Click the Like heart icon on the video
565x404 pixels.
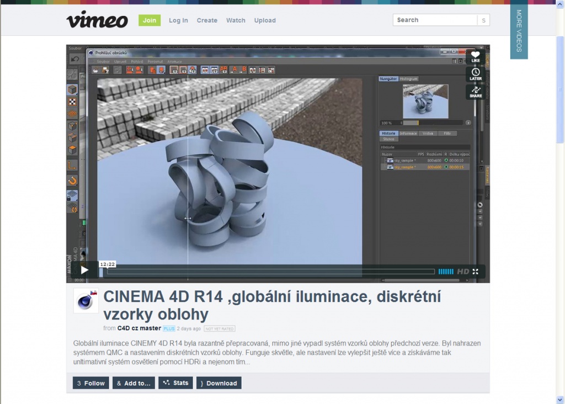[475, 57]
